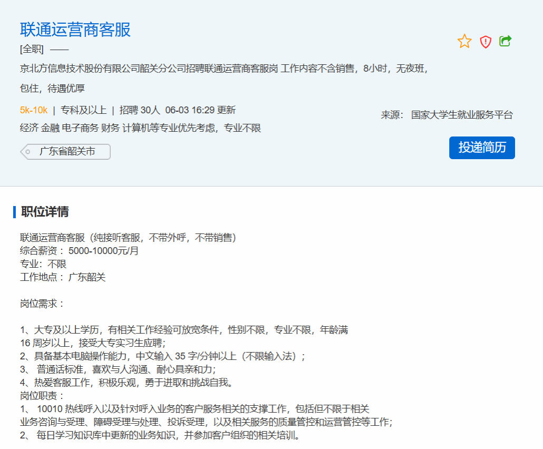Click the 工作地点 广东韶关 line
The width and height of the screenshot is (543, 449).
point(63,277)
